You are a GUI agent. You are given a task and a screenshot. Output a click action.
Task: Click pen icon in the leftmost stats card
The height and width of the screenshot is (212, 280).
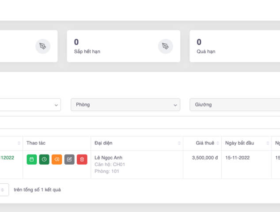[x=42, y=46]
